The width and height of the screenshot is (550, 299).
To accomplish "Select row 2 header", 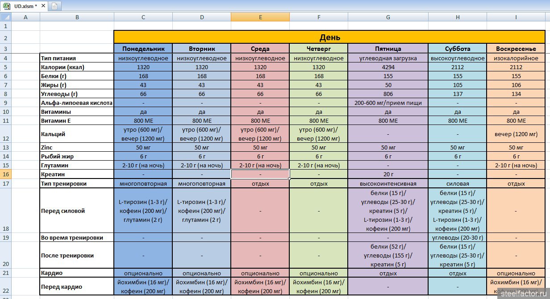I will tap(5, 37).
